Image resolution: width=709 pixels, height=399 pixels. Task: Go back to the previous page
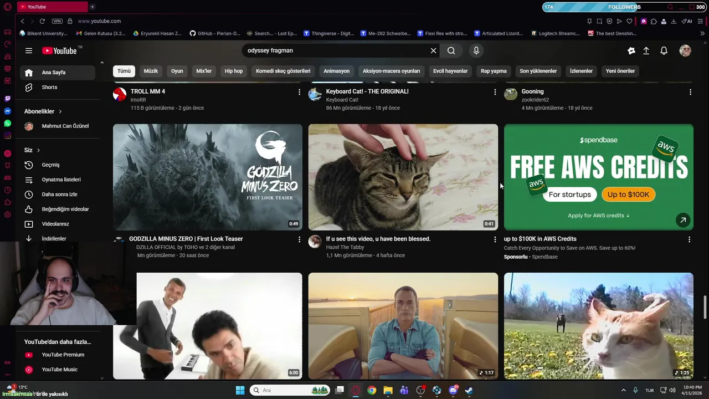point(22,21)
